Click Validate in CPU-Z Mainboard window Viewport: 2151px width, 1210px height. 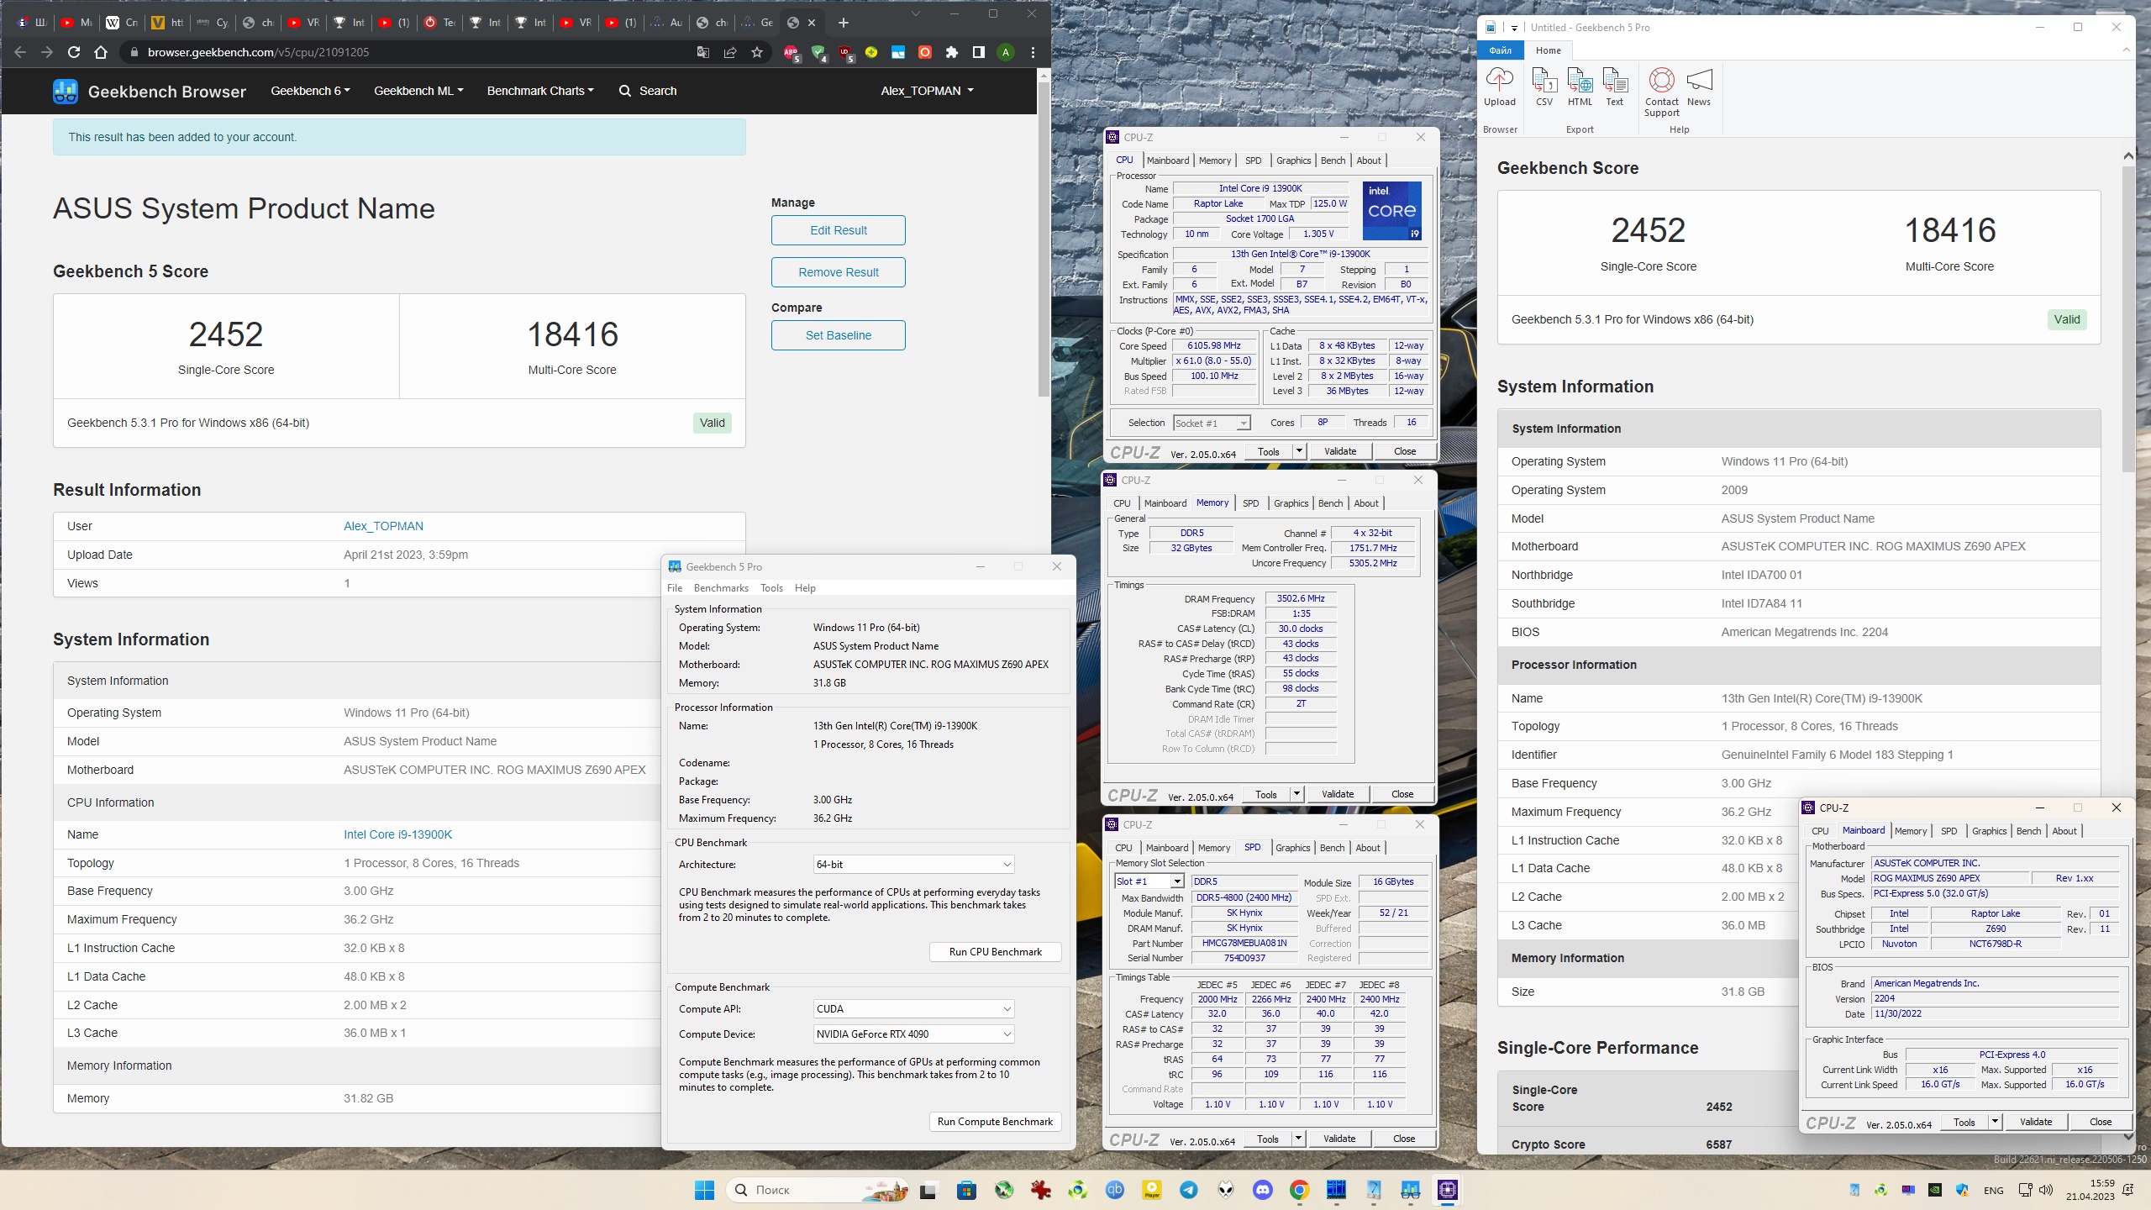click(x=2036, y=1122)
